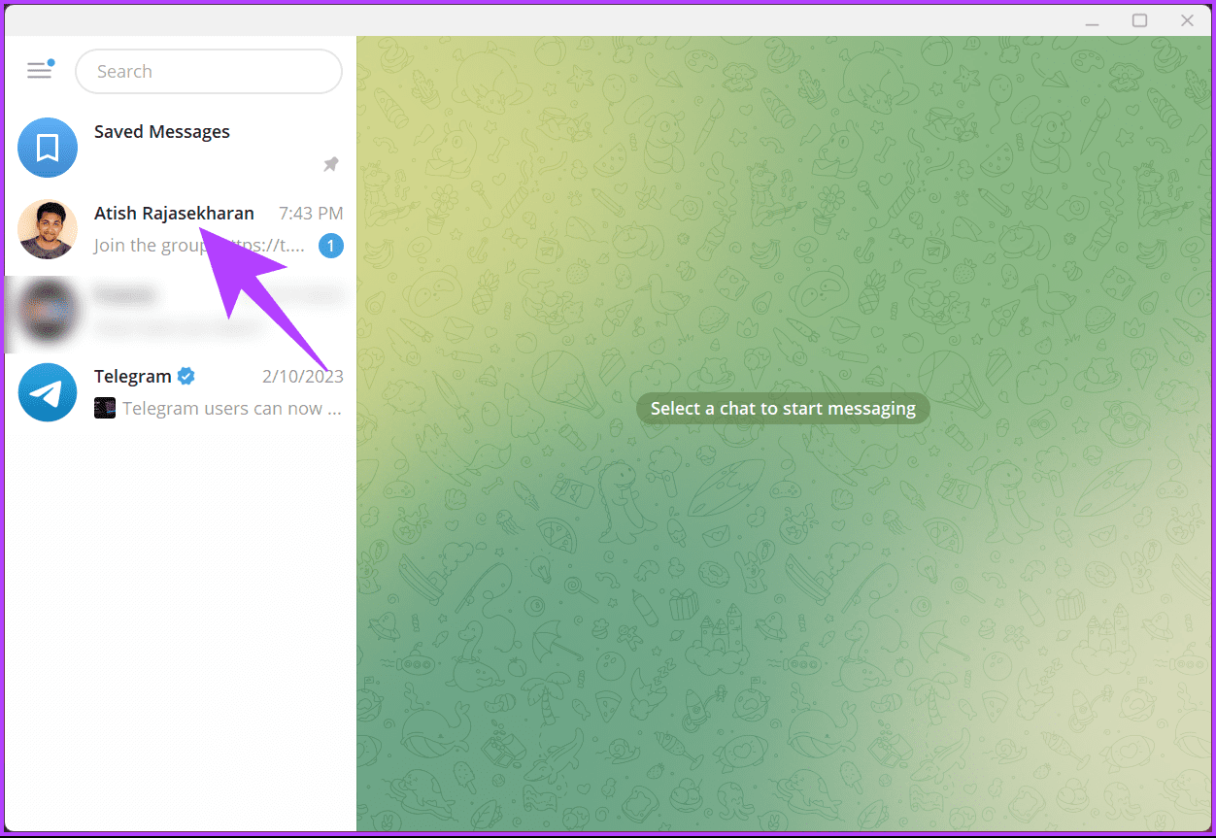The image size is (1216, 838).
Task: Click the Saved Messages bookmark icon
Action: tap(47, 147)
